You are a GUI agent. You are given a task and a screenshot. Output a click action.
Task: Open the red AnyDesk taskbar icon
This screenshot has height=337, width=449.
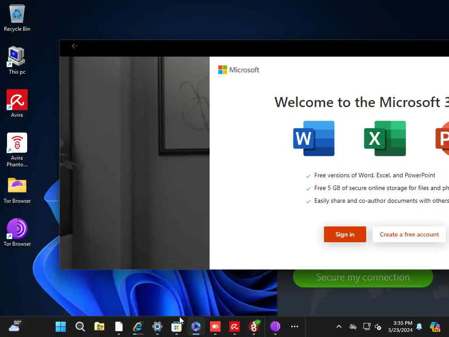(x=215, y=326)
